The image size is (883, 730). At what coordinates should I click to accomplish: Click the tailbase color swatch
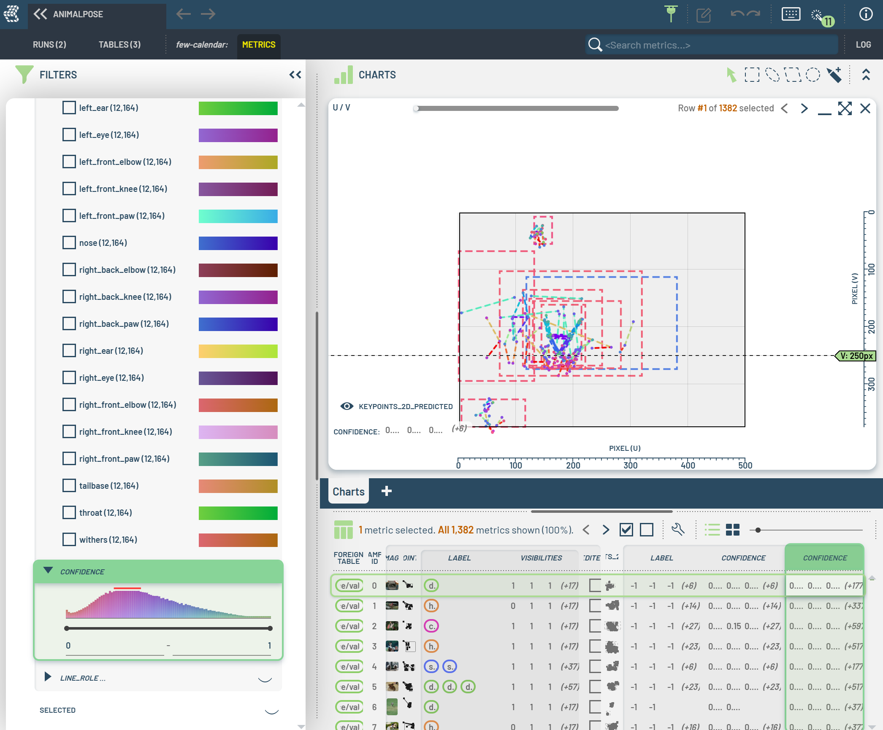[238, 486]
